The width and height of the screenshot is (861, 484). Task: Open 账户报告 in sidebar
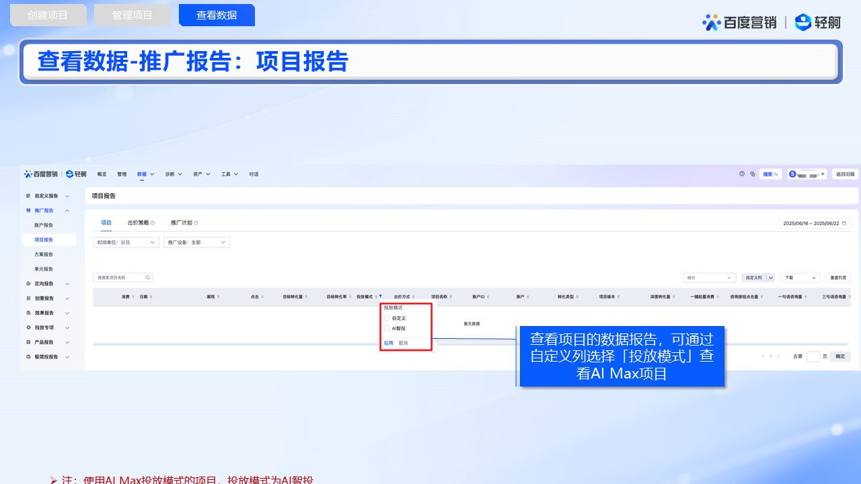[44, 225]
